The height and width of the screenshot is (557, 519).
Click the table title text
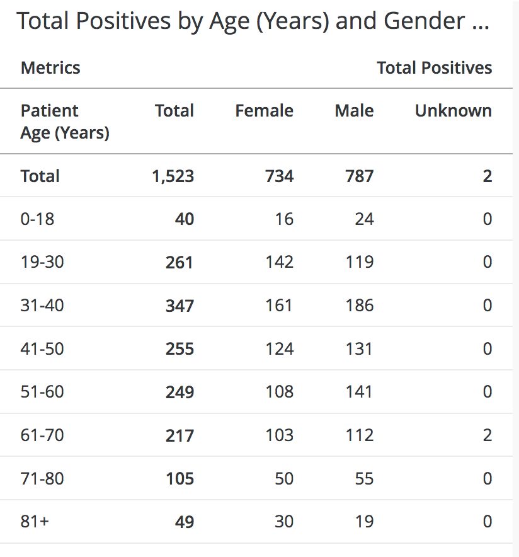253,21
